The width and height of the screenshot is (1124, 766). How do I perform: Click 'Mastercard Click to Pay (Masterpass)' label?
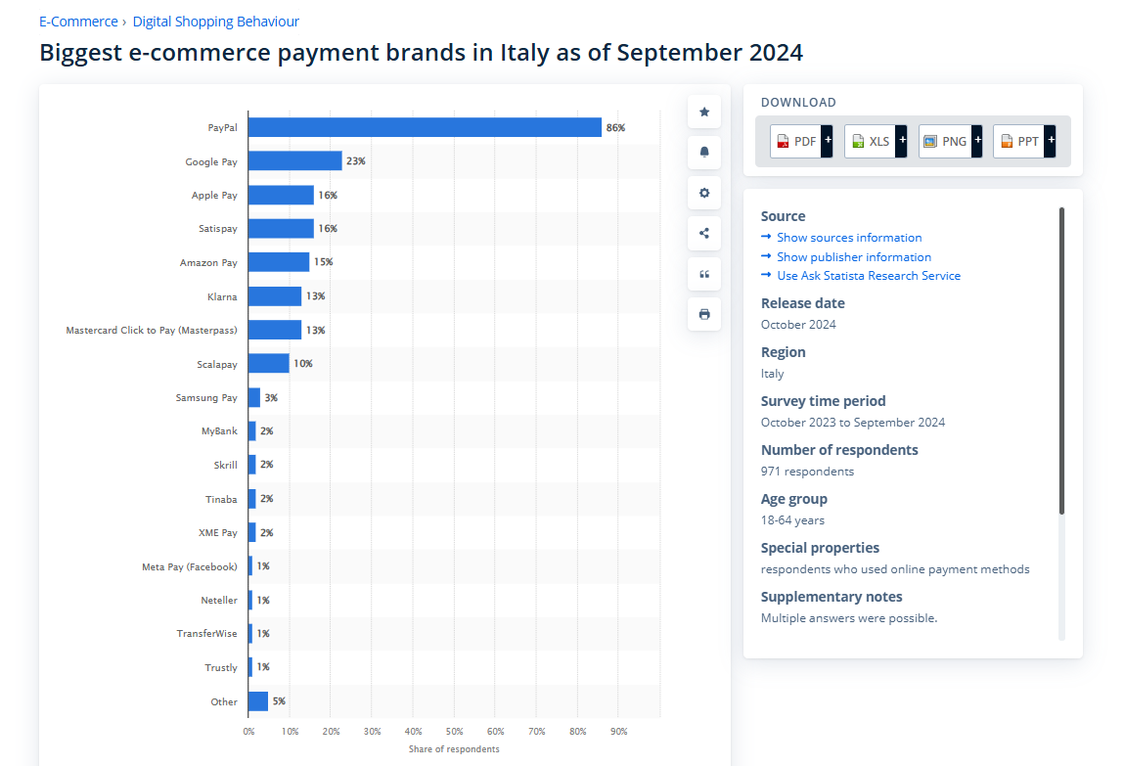pyautogui.click(x=152, y=331)
